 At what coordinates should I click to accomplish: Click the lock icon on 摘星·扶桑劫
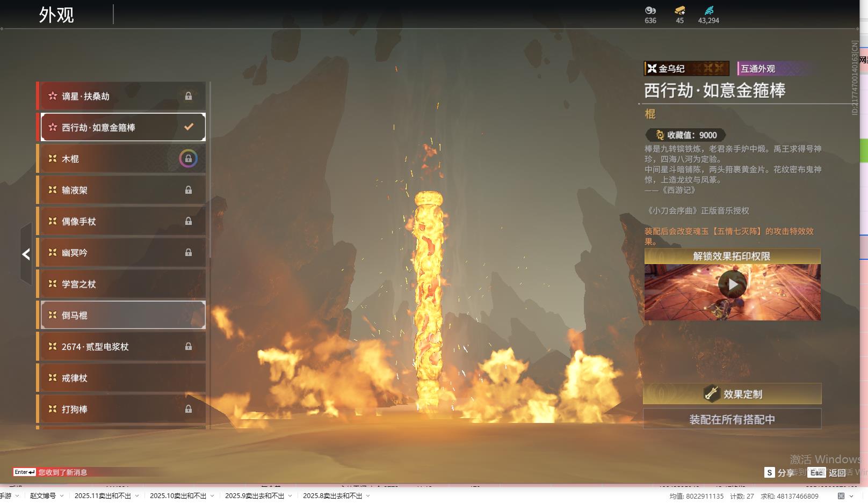pos(189,96)
